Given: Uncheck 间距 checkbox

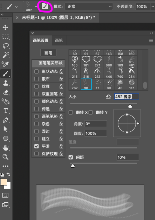Looking at the screenshot, I should pos(71,157).
